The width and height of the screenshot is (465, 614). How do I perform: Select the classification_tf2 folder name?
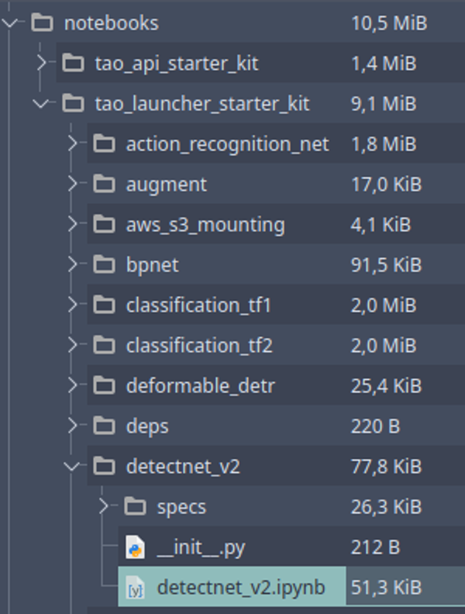click(199, 346)
